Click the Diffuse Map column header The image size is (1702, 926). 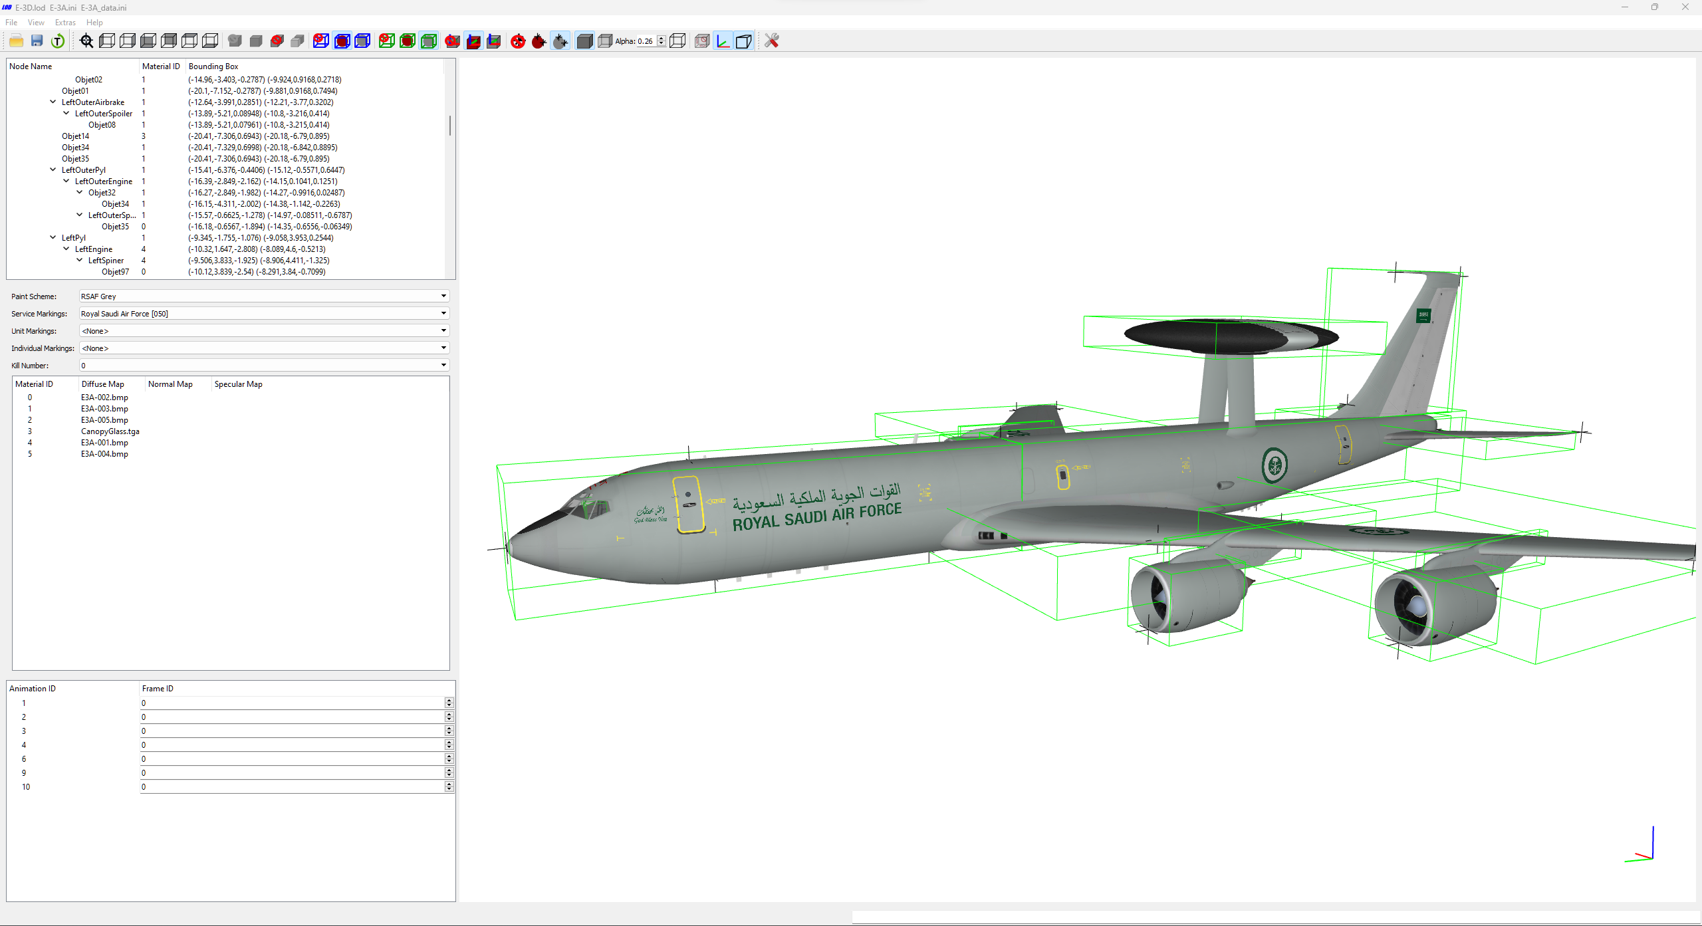[x=112, y=384]
